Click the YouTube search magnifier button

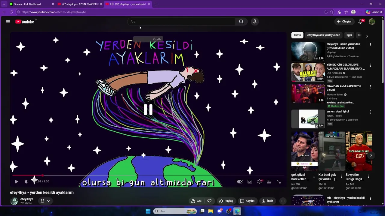pyautogui.click(x=241, y=22)
